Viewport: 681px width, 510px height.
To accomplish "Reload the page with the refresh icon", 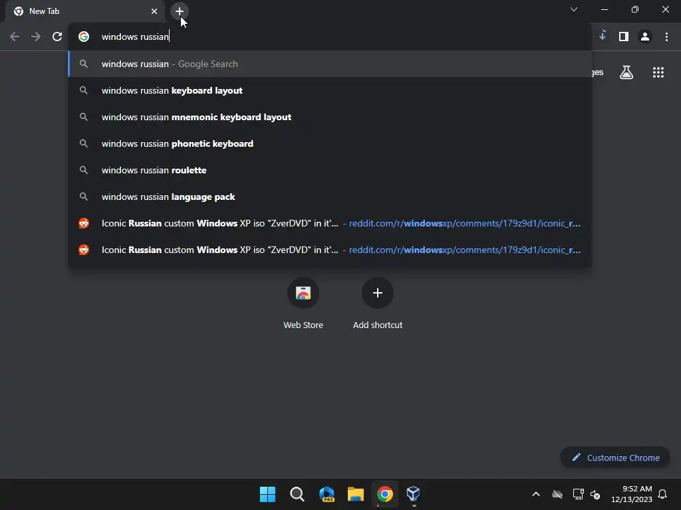I will tap(57, 37).
